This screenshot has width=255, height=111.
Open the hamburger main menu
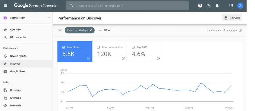click(6, 6)
